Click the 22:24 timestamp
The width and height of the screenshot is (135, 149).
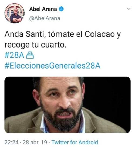pyautogui.click(x=11, y=142)
